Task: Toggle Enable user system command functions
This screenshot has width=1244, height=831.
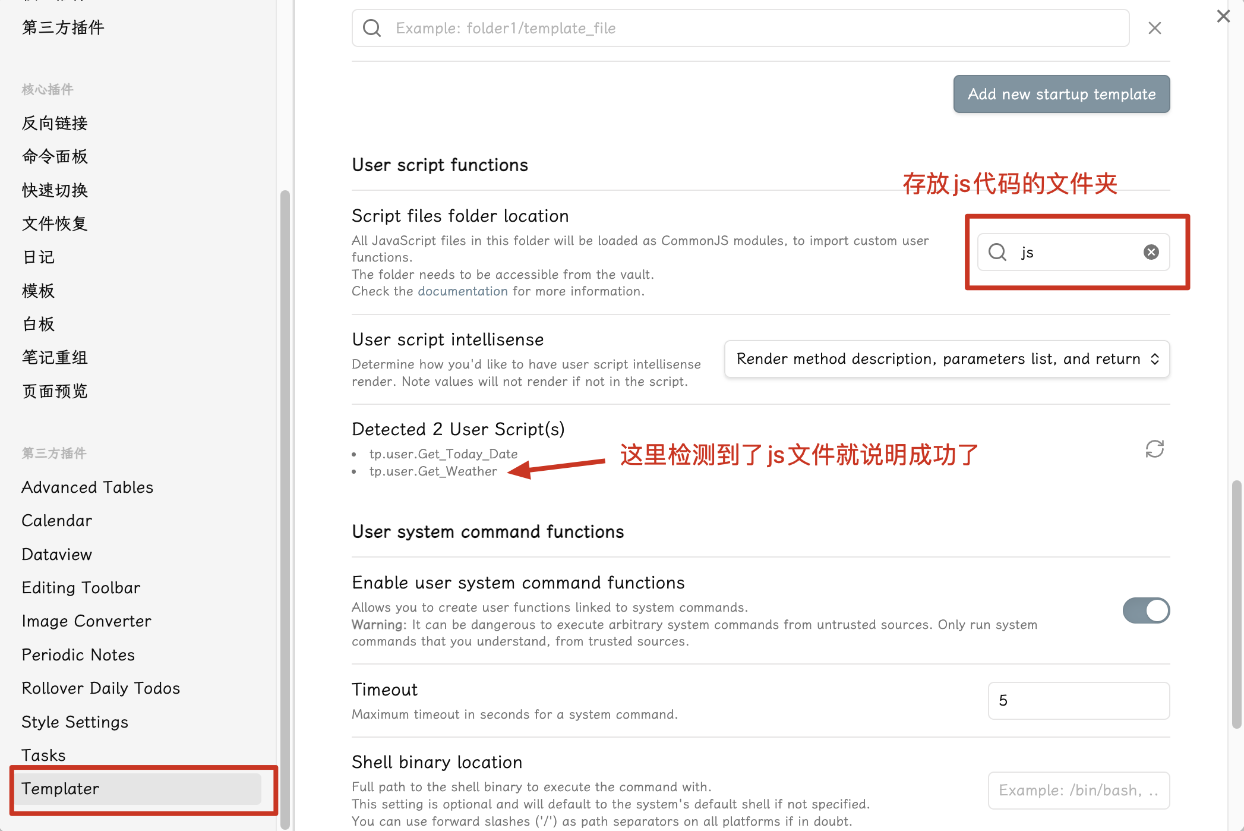Action: [x=1146, y=610]
